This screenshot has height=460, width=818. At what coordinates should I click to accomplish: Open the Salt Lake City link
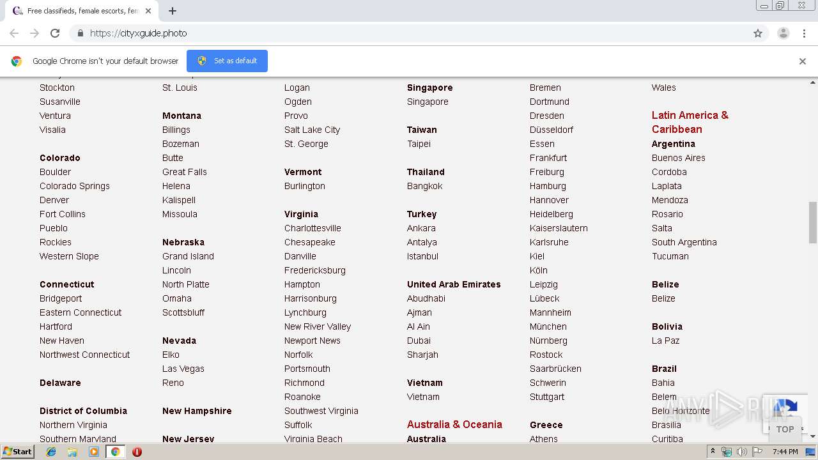click(312, 130)
